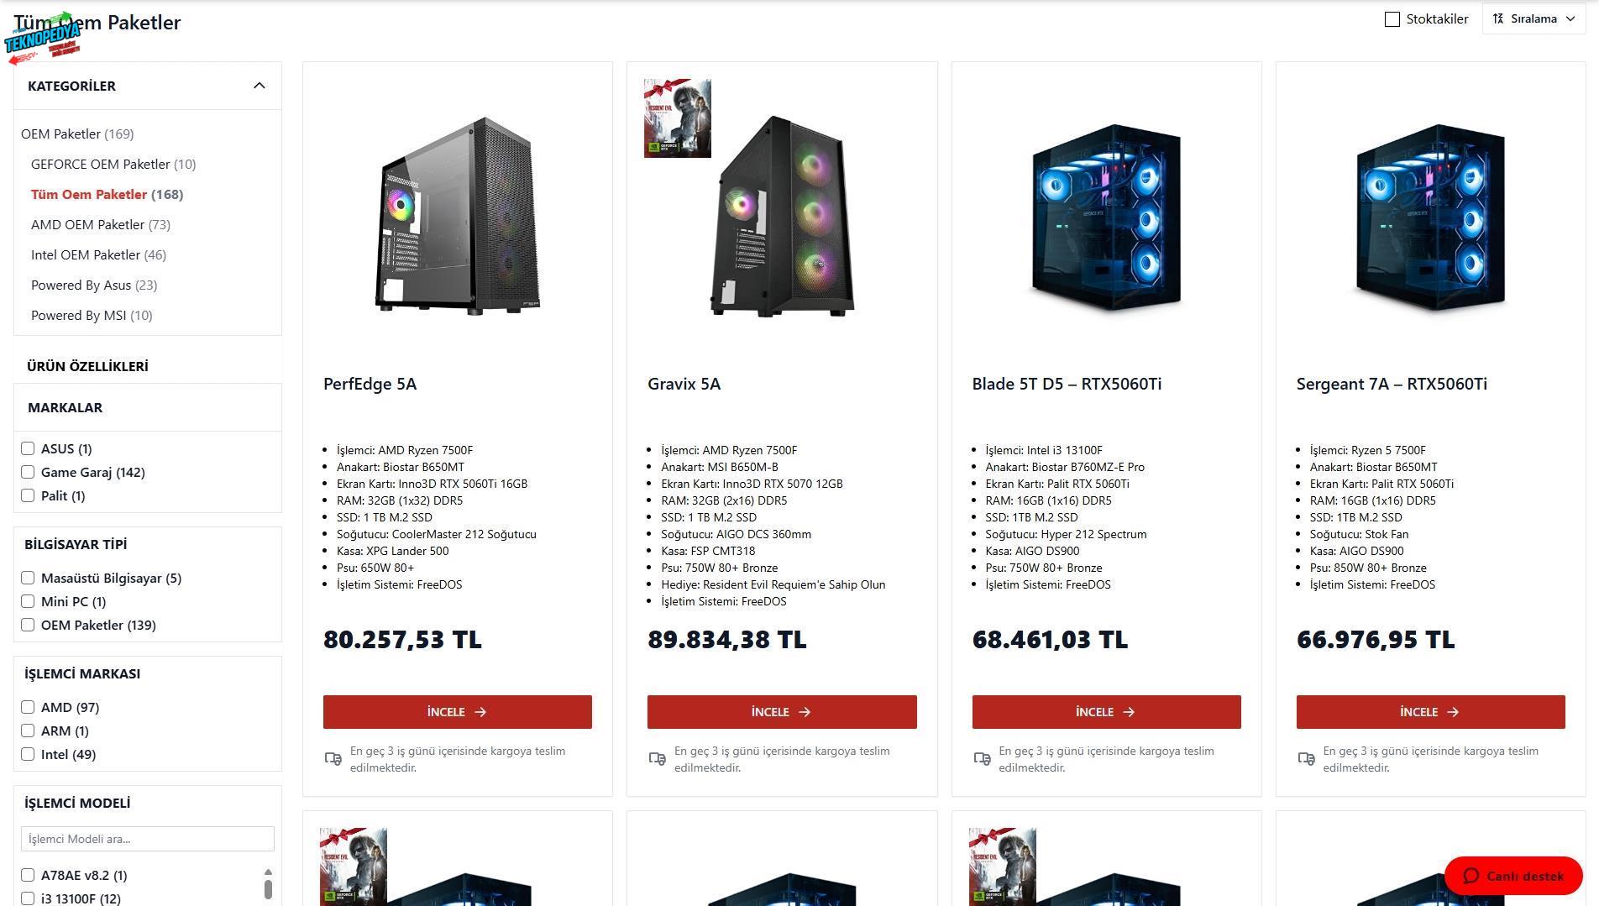1599x906 pixels.
Task: Click the Teknopedya logo
Action: click(x=42, y=39)
